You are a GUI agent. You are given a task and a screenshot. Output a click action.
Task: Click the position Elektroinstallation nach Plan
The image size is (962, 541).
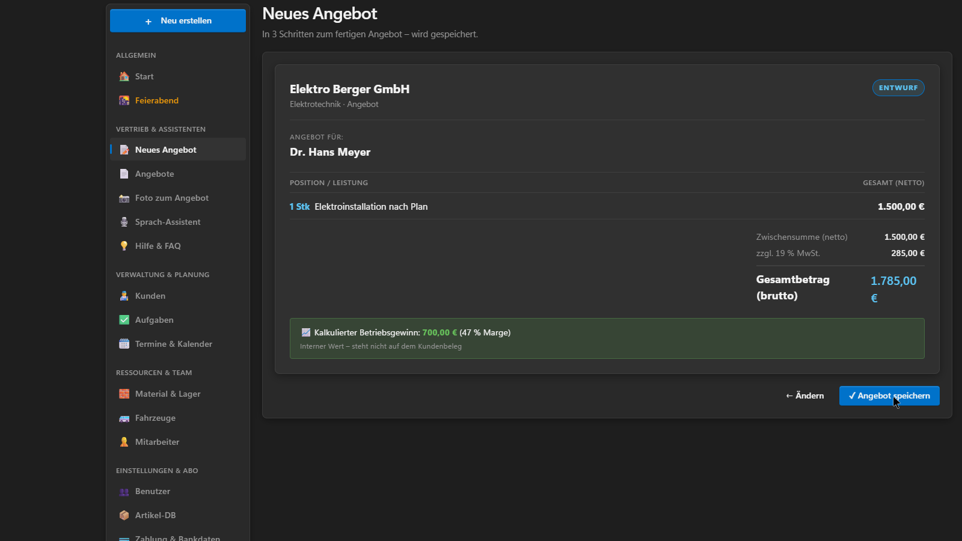point(371,207)
